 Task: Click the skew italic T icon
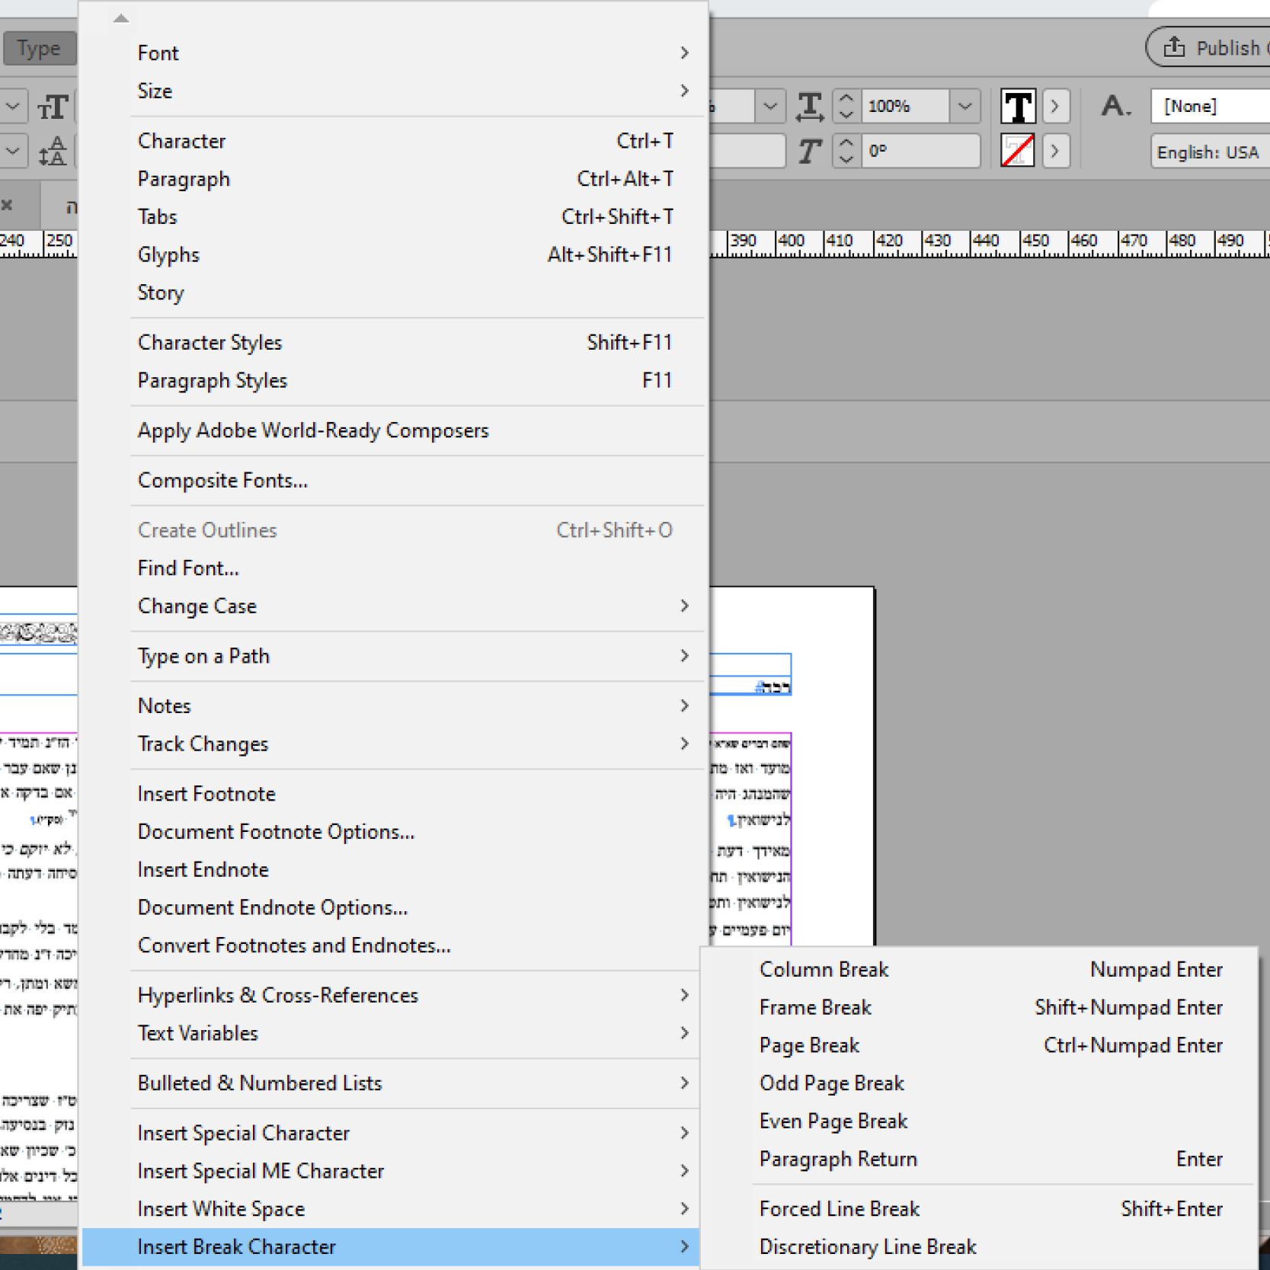[x=809, y=151]
